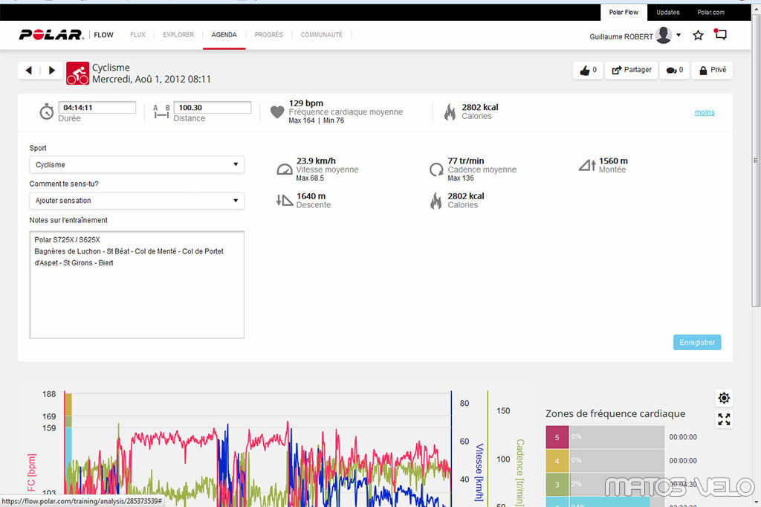Click the Guillaume ROBERT username

tap(621, 37)
